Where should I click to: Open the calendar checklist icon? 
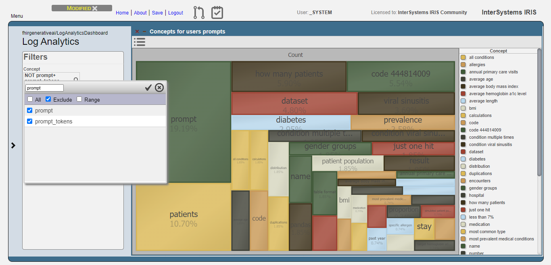217,13
